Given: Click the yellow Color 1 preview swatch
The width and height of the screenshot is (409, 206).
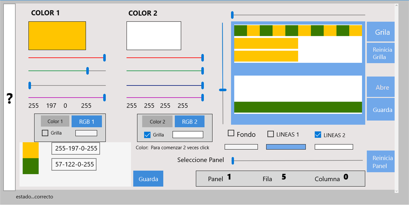Looking at the screenshot, I should pyautogui.click(x=57, y=36).
